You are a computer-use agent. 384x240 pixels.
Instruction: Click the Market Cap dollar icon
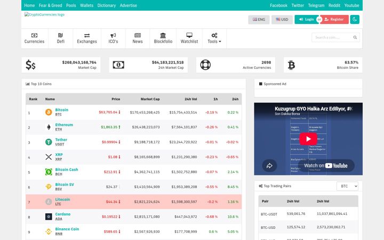click(x=30, y=65)
